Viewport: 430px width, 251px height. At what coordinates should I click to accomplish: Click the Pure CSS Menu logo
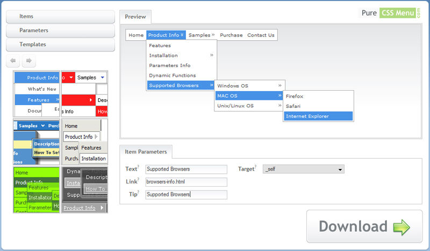(391, 13)
